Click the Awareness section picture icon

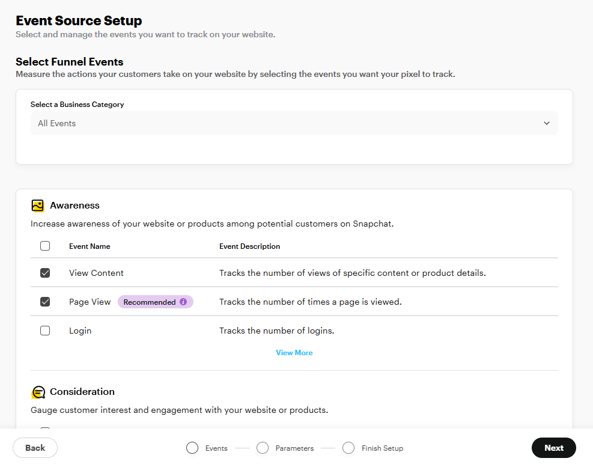click(38, 206)
